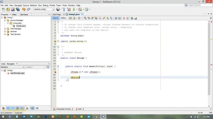213x119 pixels.
Task: Switch to History view of editor
Action: [x=64, y=18]
